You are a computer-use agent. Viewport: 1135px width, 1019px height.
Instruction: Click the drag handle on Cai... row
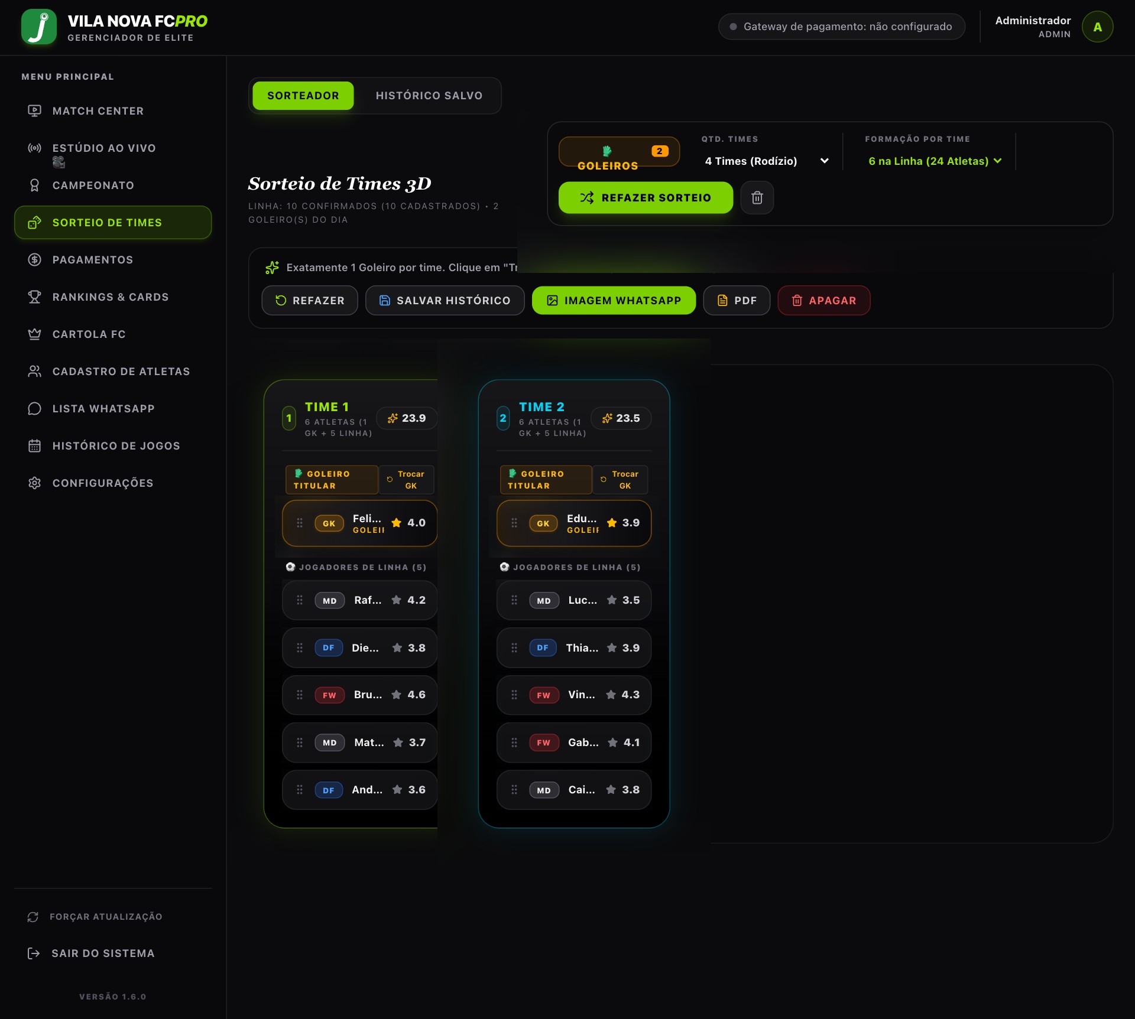tap(514, 790)
